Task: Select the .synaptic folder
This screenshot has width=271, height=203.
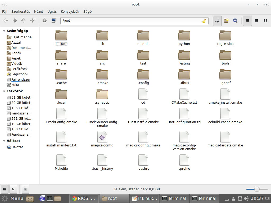Action: (x=102, y=96)
